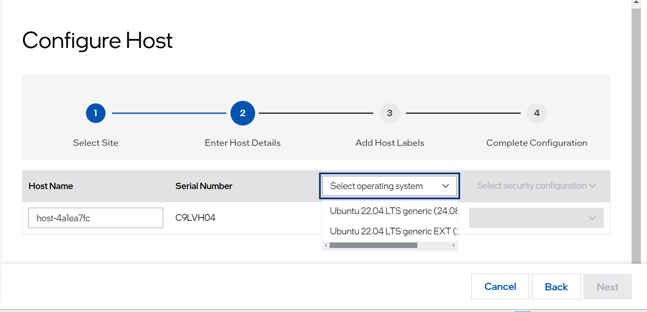Click the step 3 circle indicator
This screenshot has width=647, height=312.
[x=389, y=113]
